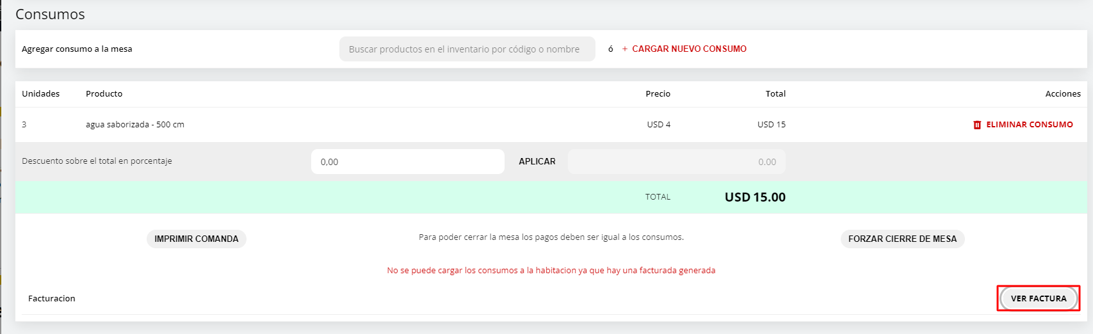The height and width of the screenshot is (334, 1093).
Task: Click the greyed-out discount amount field
Action: point(676,162)
